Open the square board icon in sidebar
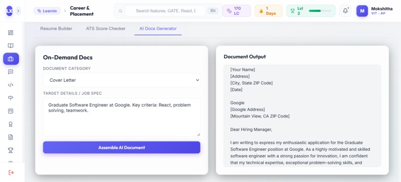The image size is (401, 182). 10,111
